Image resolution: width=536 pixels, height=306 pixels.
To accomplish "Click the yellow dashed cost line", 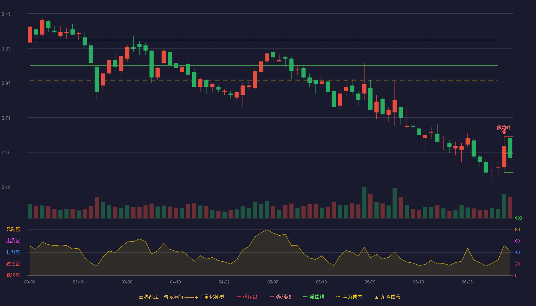I will pyautogui.click(x=264, y=80).
